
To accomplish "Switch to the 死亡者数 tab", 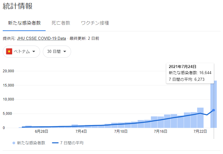I will coord(61,23).
